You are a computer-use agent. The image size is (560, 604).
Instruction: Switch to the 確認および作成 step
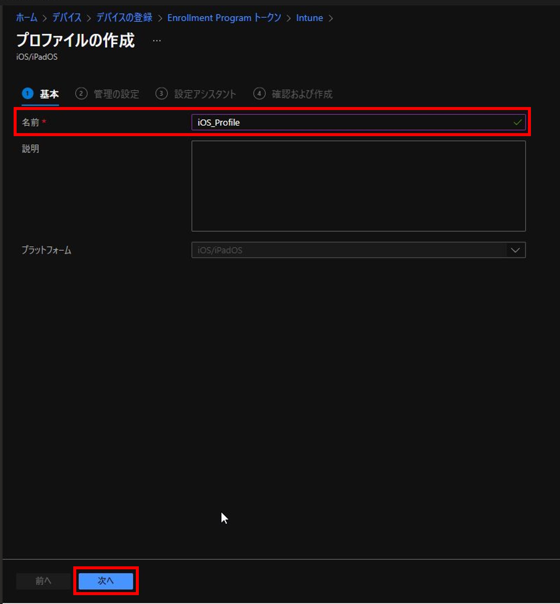[303, 94]
